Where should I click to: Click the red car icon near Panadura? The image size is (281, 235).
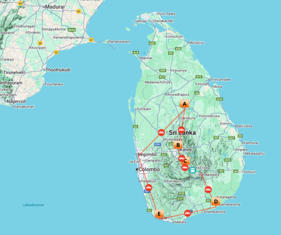point(148,188)
